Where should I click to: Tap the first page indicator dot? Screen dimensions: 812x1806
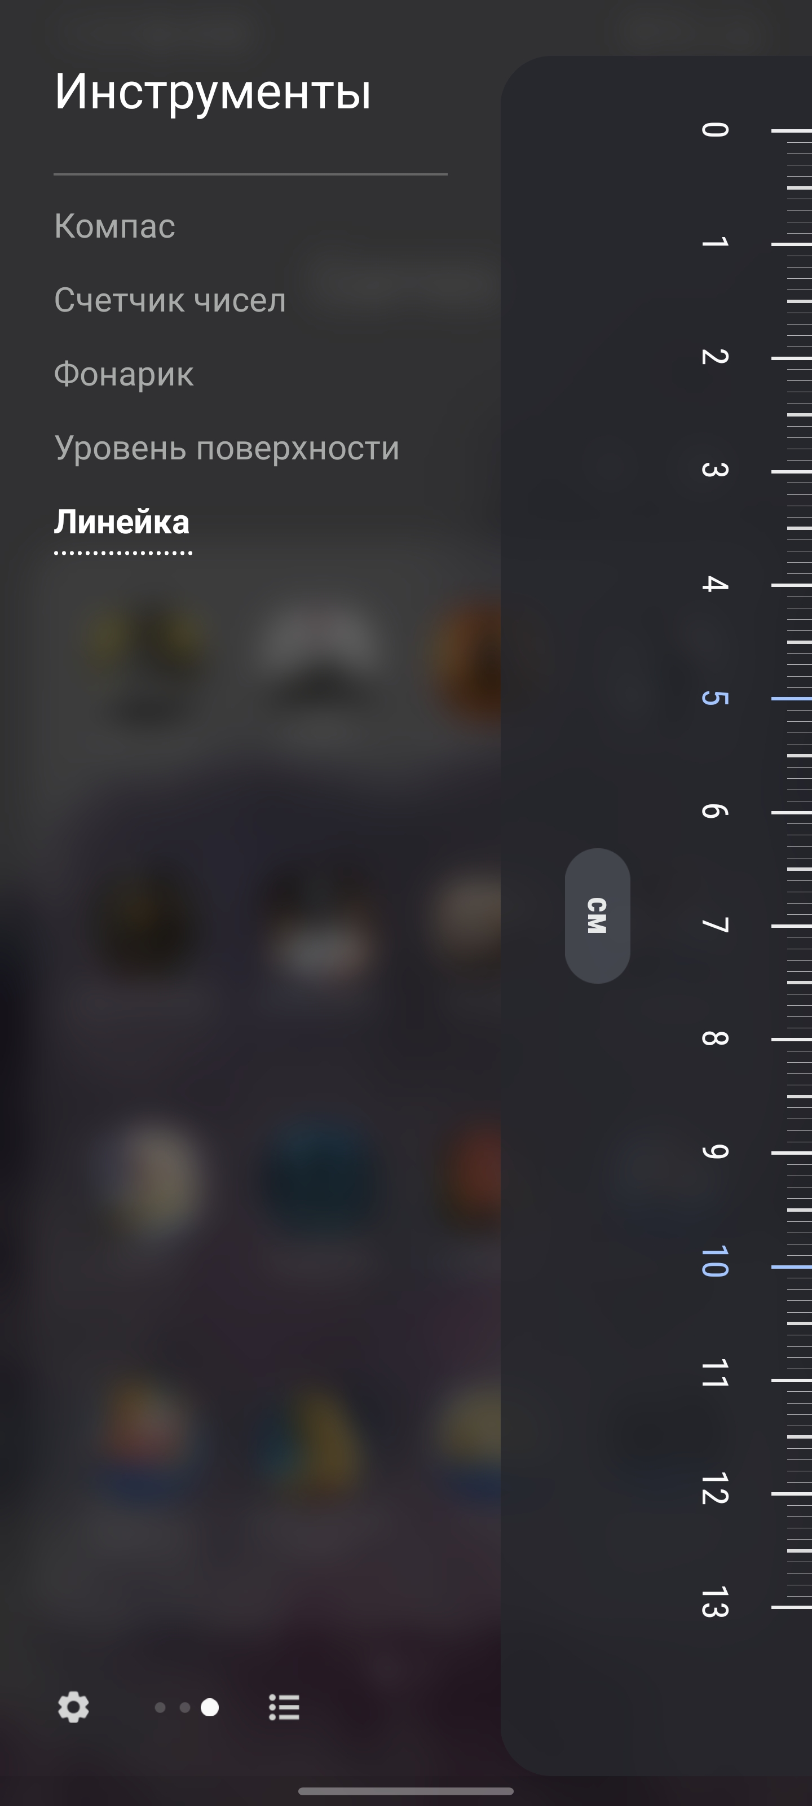(161, 1707)
